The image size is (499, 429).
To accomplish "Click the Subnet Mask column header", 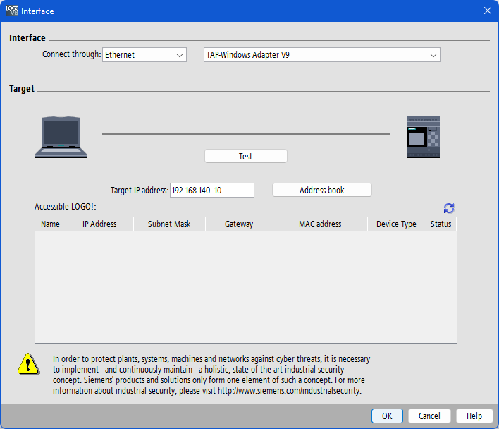I will 169,224.
